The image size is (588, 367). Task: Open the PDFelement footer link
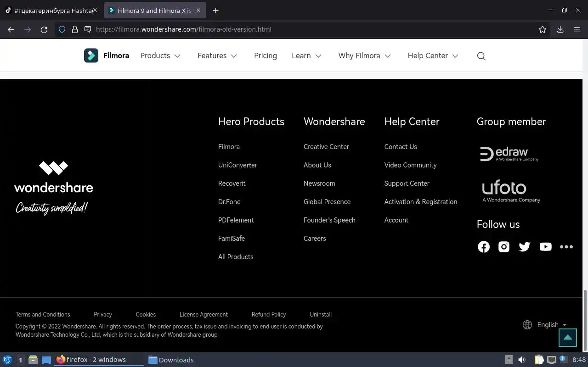click(x=236, y=220)
